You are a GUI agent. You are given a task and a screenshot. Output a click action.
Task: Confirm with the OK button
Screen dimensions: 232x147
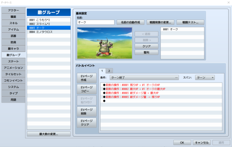pos(182,143)
